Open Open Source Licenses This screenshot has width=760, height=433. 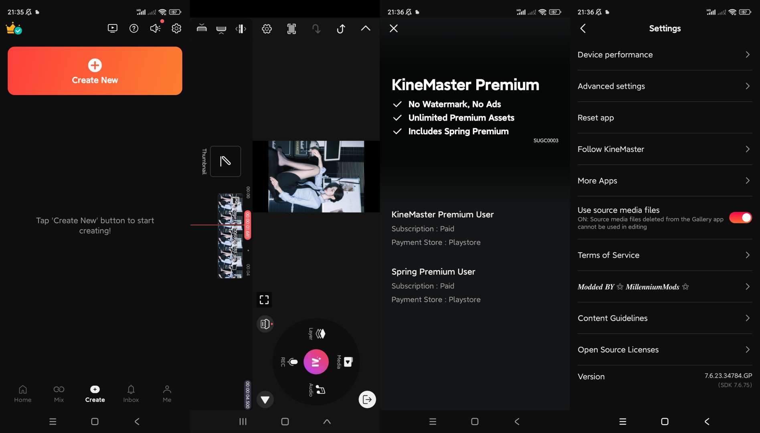(x=665, y=350)
